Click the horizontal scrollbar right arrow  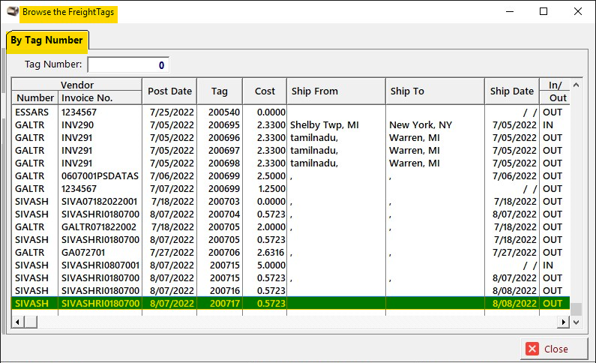[563, 322]
